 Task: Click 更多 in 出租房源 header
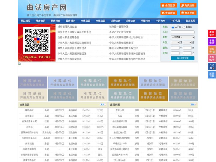[x=193, y=104]
